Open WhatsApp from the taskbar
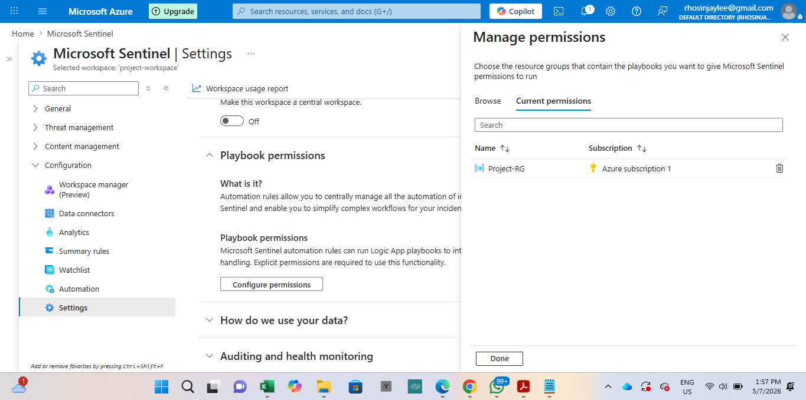 498,386
